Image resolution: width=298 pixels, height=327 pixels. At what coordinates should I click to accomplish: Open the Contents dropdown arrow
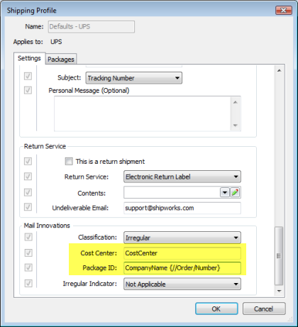point(225,192)
